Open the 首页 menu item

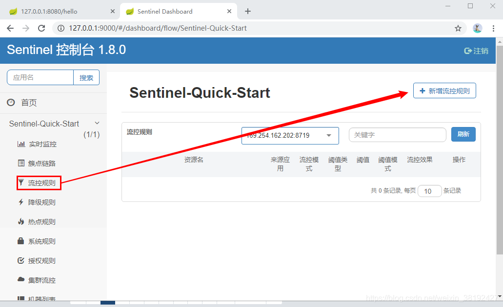tap(29, 103)
